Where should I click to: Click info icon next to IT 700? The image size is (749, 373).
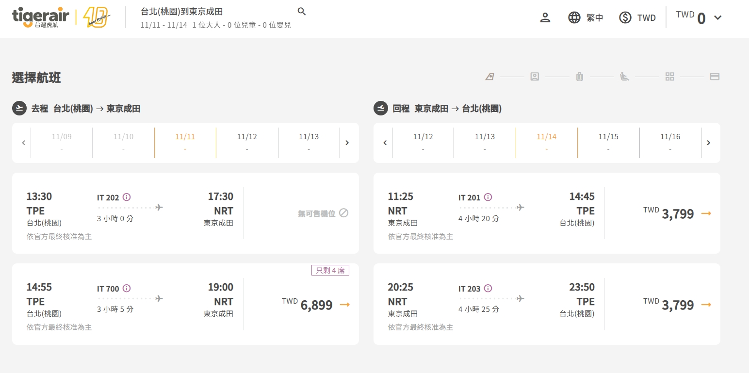coord(127,288)
